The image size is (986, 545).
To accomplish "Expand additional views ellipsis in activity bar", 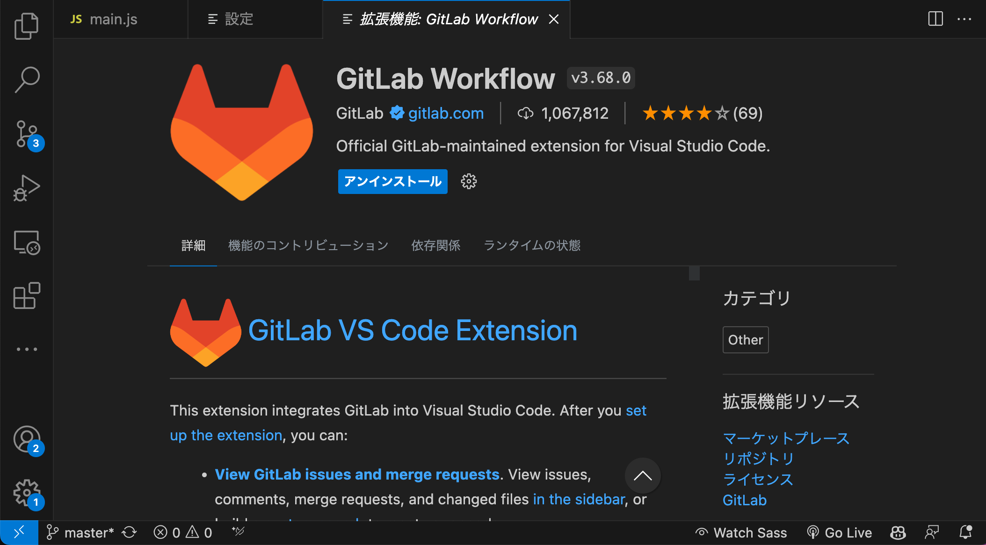I will (27, 349).
